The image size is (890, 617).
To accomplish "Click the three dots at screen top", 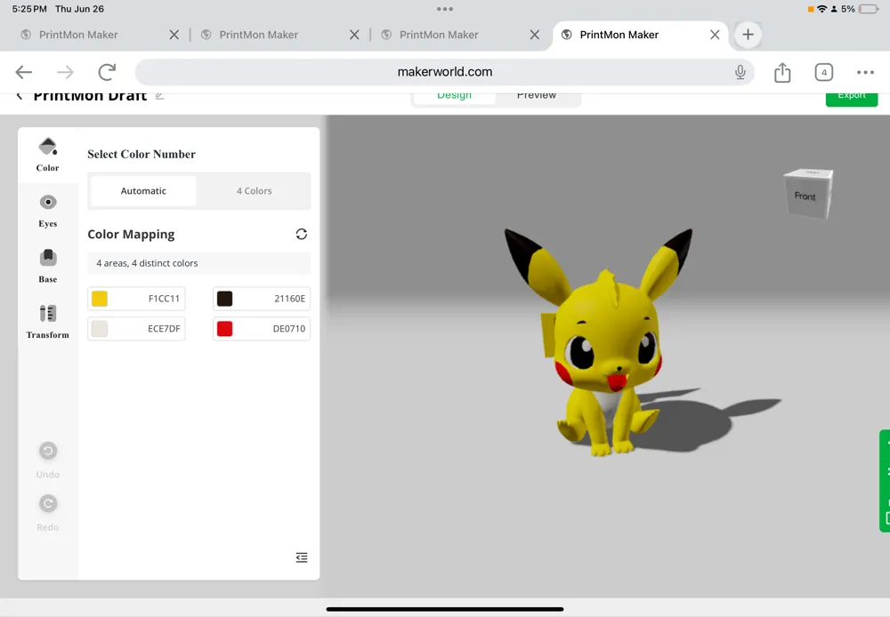I will [445, 9].
